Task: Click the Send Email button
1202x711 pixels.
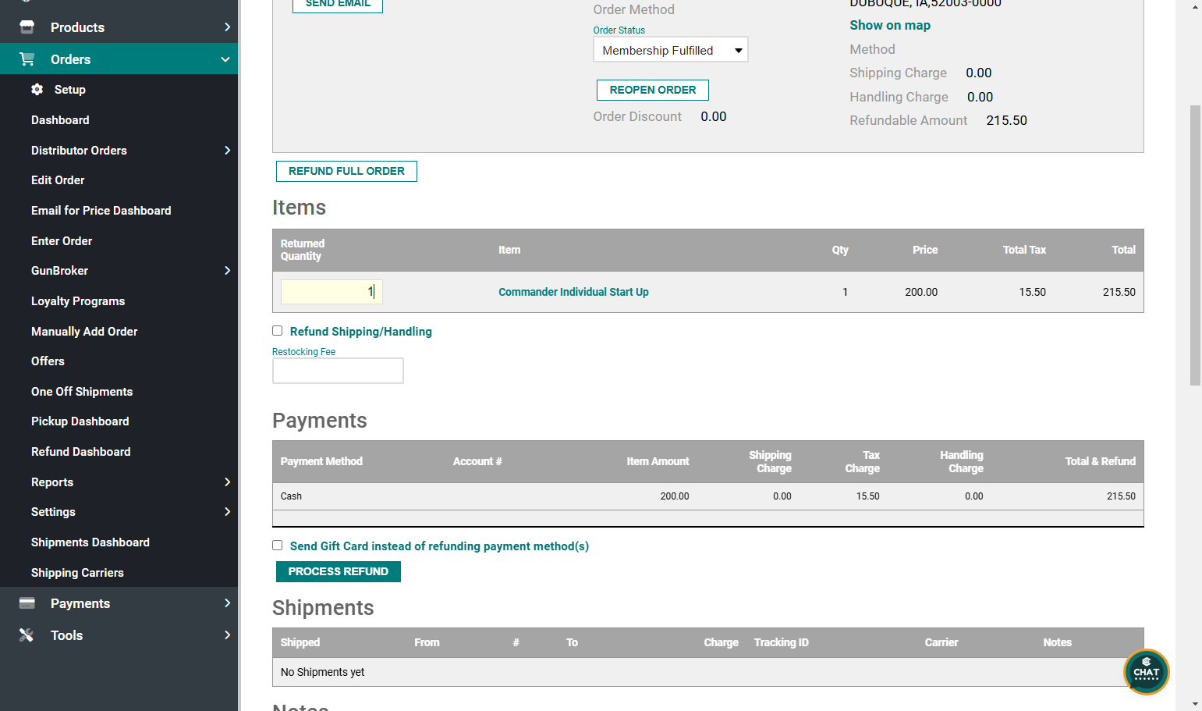Action: tap(338, 4)
